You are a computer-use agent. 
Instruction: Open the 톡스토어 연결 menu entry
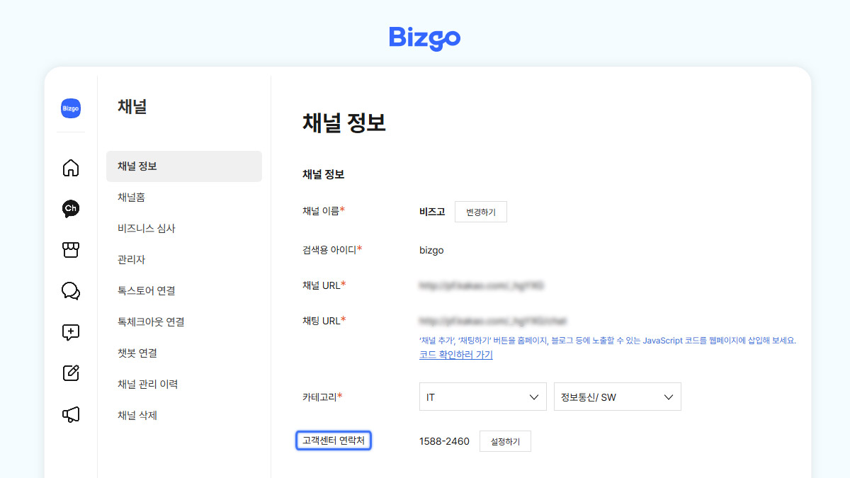pyautogui.click(x=147, y=290)
